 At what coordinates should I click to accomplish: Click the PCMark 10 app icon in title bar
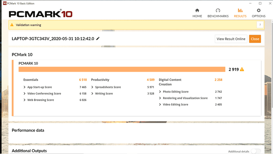[x=5, y=3]
